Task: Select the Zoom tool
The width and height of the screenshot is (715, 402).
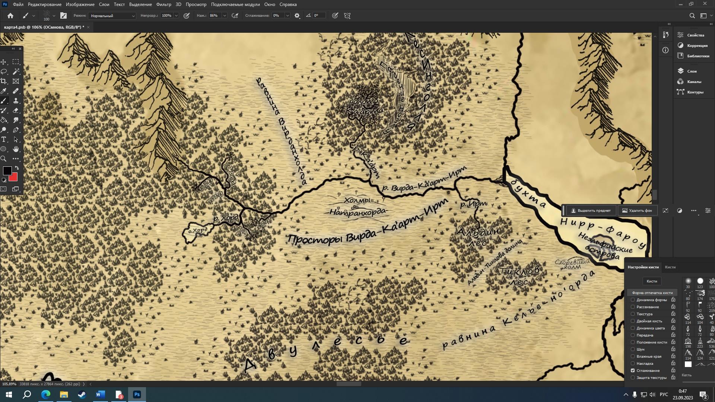Action: (4, 159)
